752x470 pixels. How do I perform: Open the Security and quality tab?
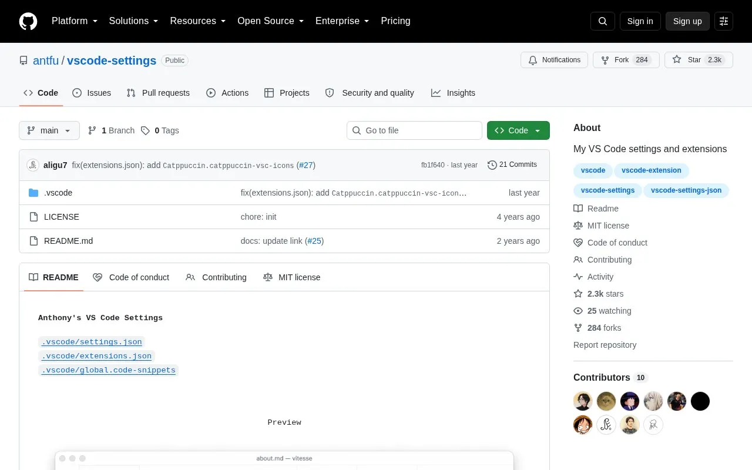[370, 93]
